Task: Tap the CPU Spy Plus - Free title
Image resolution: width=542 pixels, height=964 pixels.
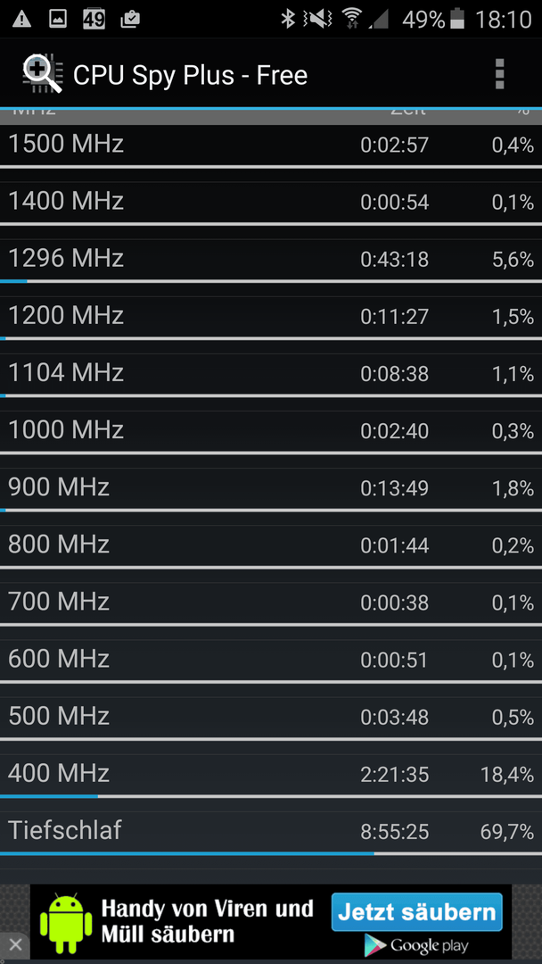Action: (x=190, y=75)
